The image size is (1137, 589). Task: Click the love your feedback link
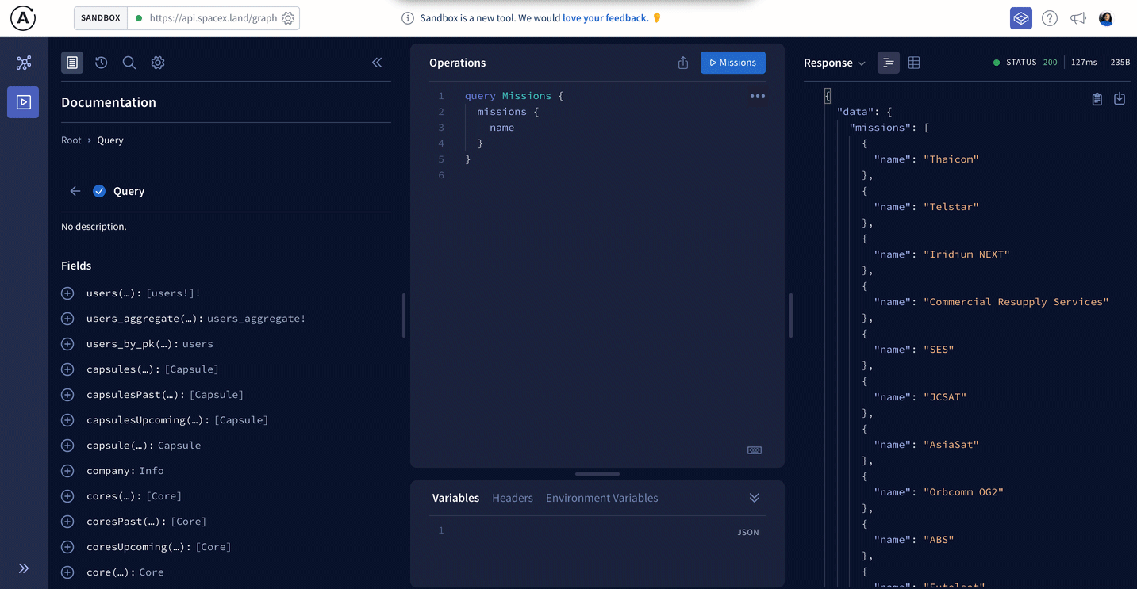pyautogui.click(x=605, y=17)
